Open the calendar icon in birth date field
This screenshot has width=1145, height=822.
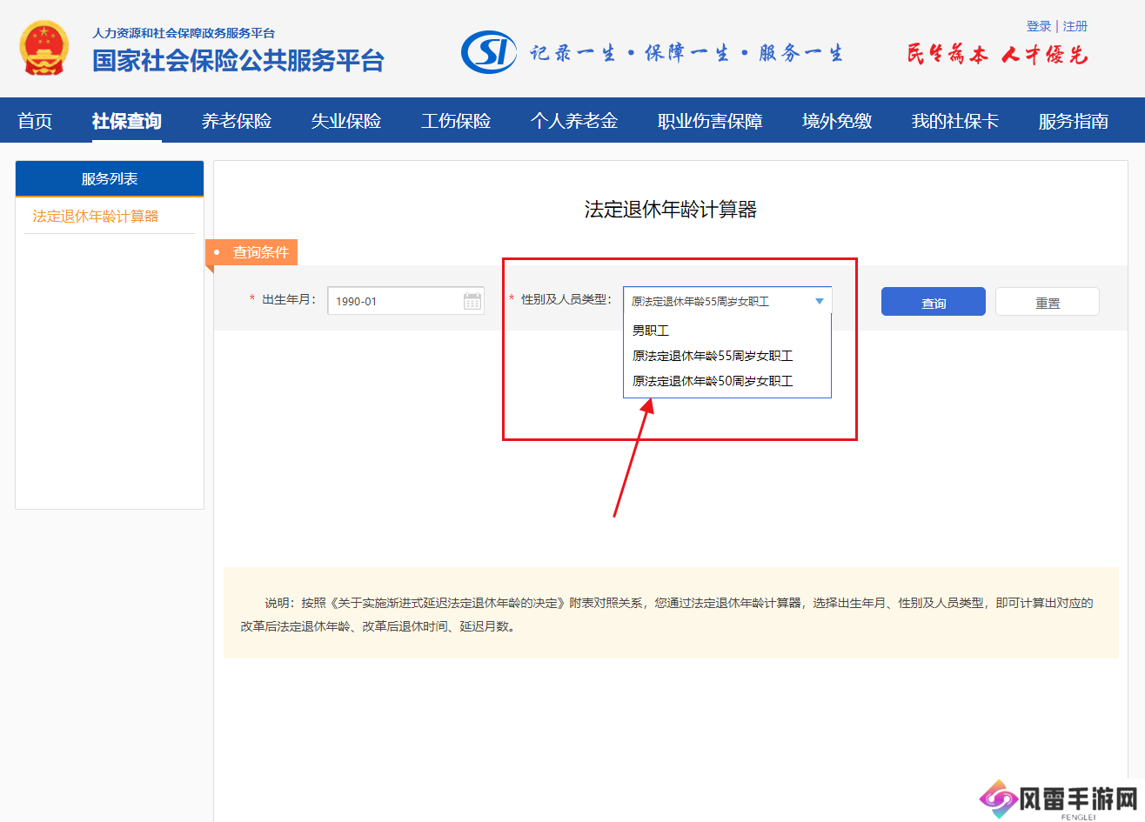(472, 301)
